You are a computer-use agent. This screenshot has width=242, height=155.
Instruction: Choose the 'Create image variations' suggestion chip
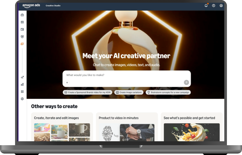pos(129,92)
